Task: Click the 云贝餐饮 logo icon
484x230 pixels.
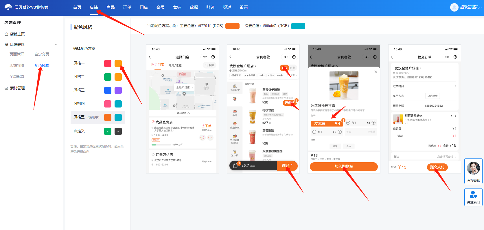Action: [x=8, y=7]
